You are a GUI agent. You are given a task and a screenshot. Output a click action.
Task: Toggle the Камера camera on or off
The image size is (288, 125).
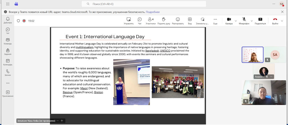pyautogui.click(x=229, y=21)
